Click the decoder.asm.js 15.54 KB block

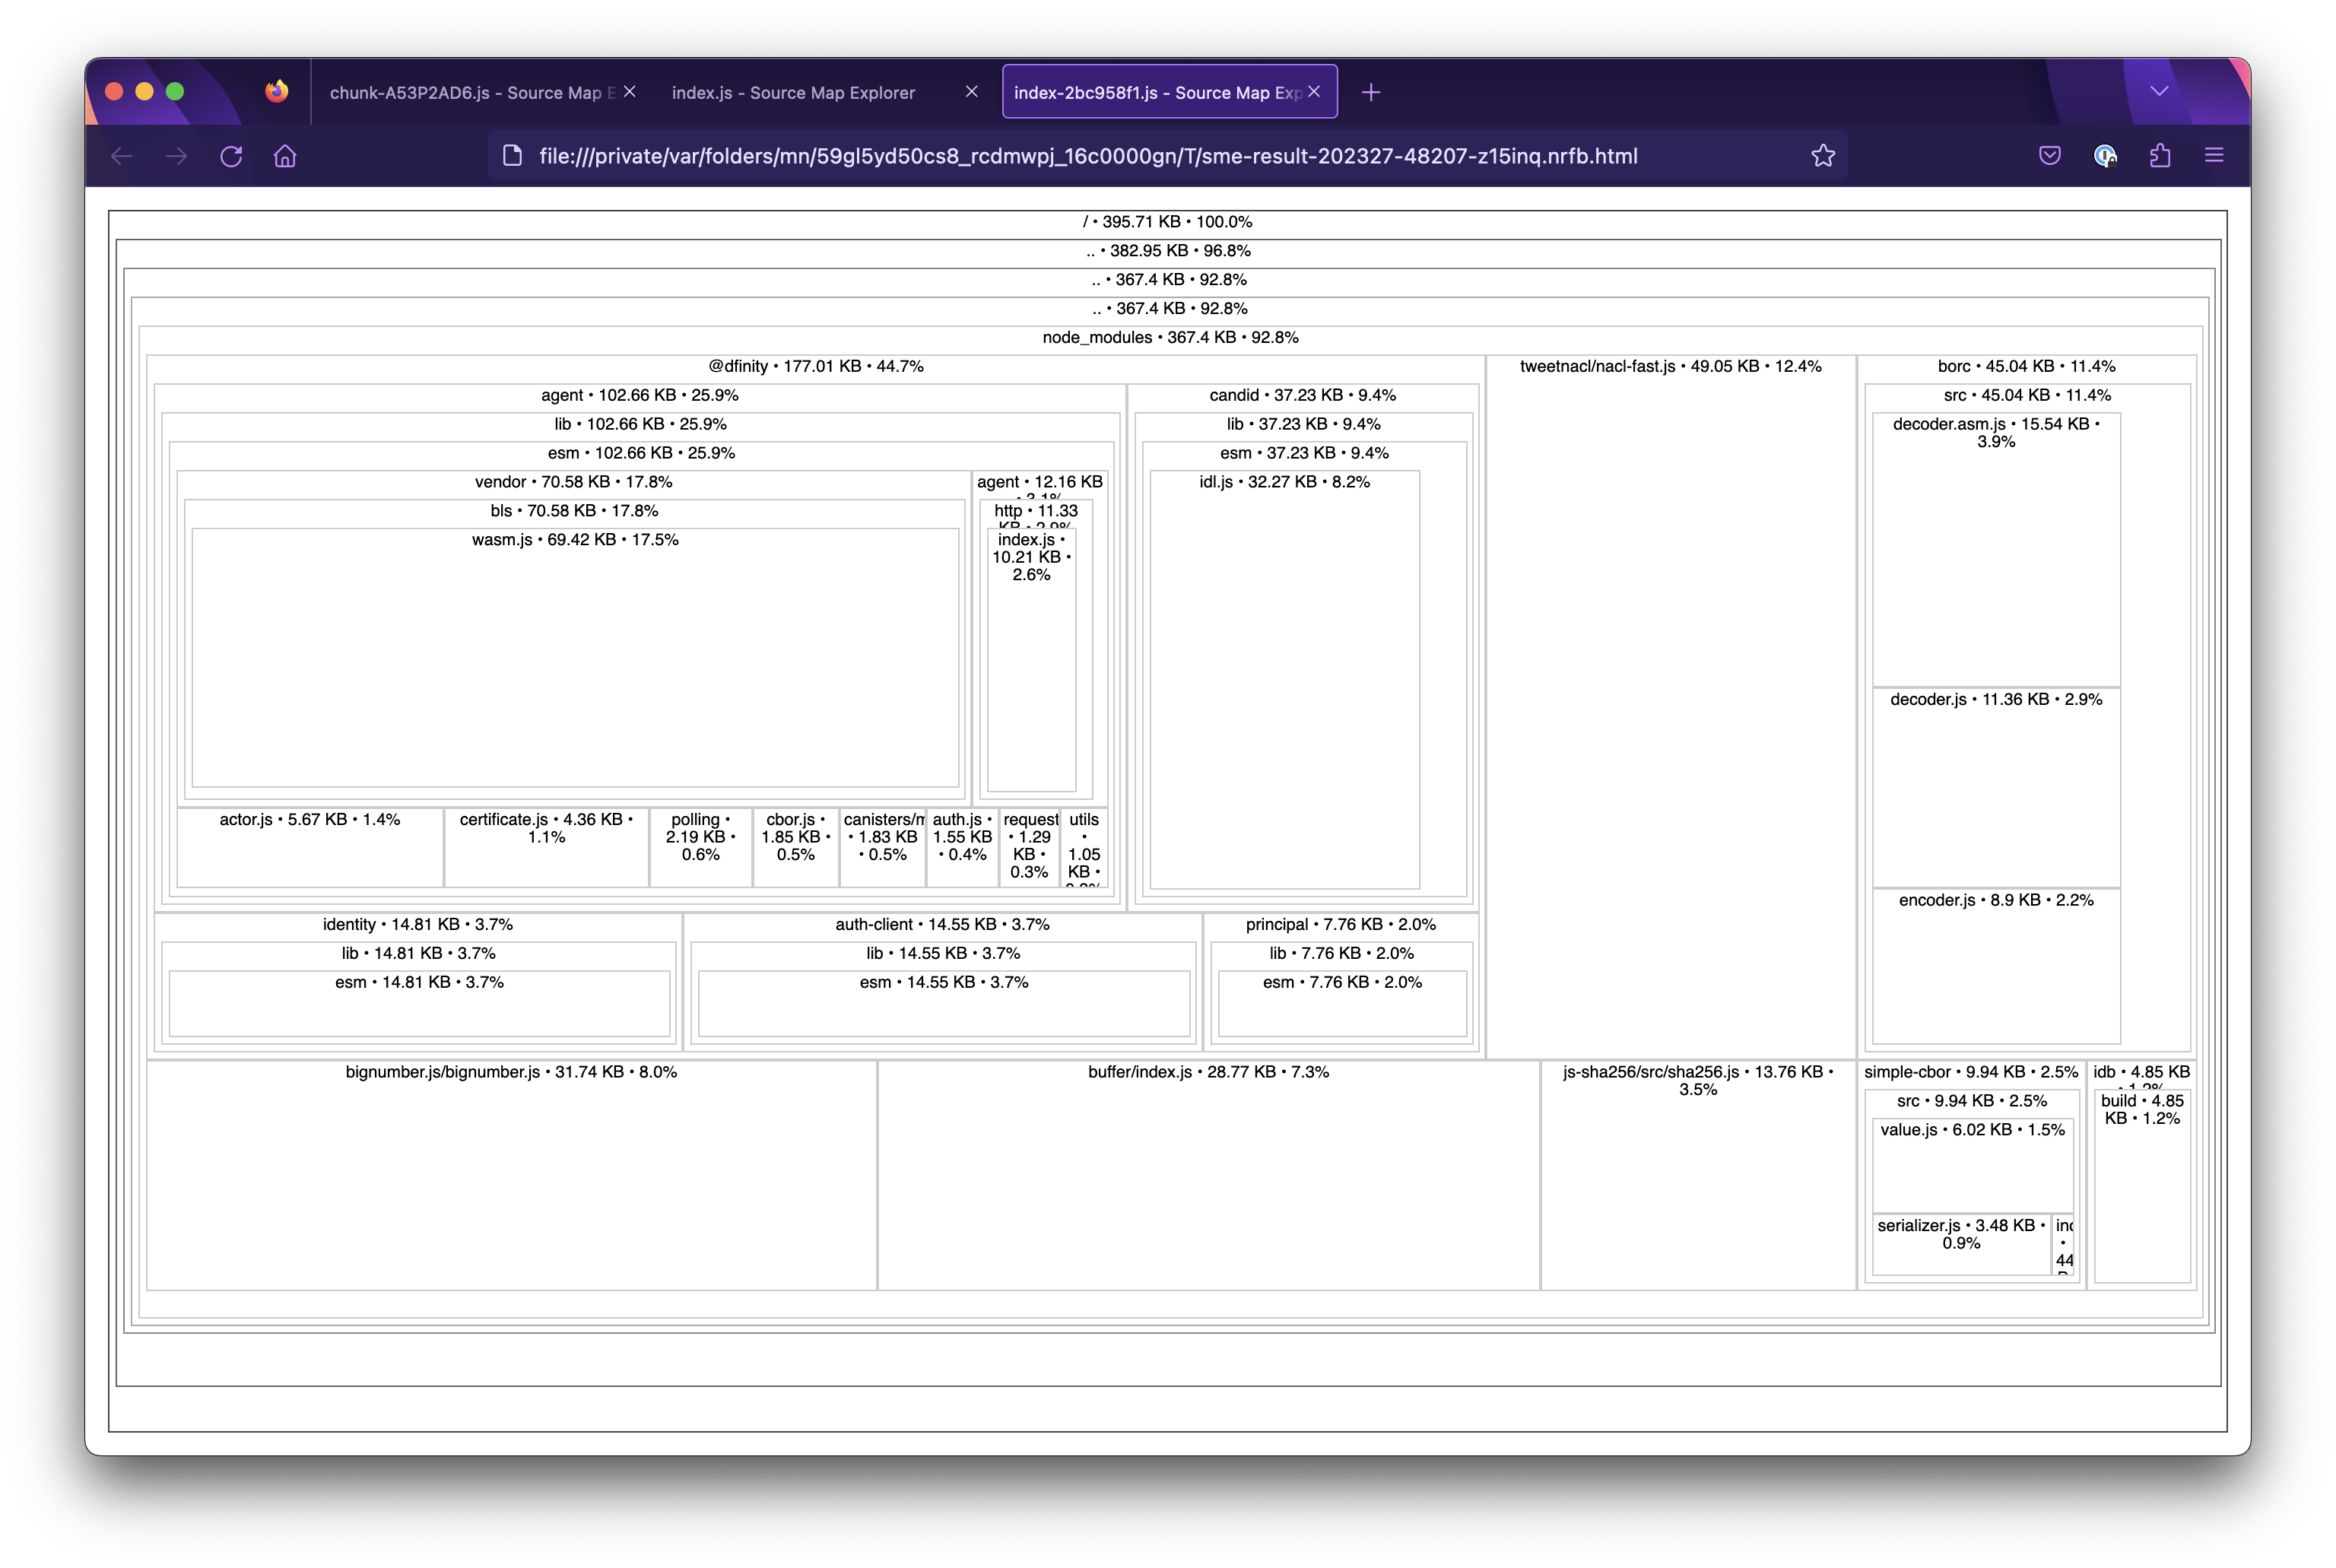click(x=1996, y=549)
